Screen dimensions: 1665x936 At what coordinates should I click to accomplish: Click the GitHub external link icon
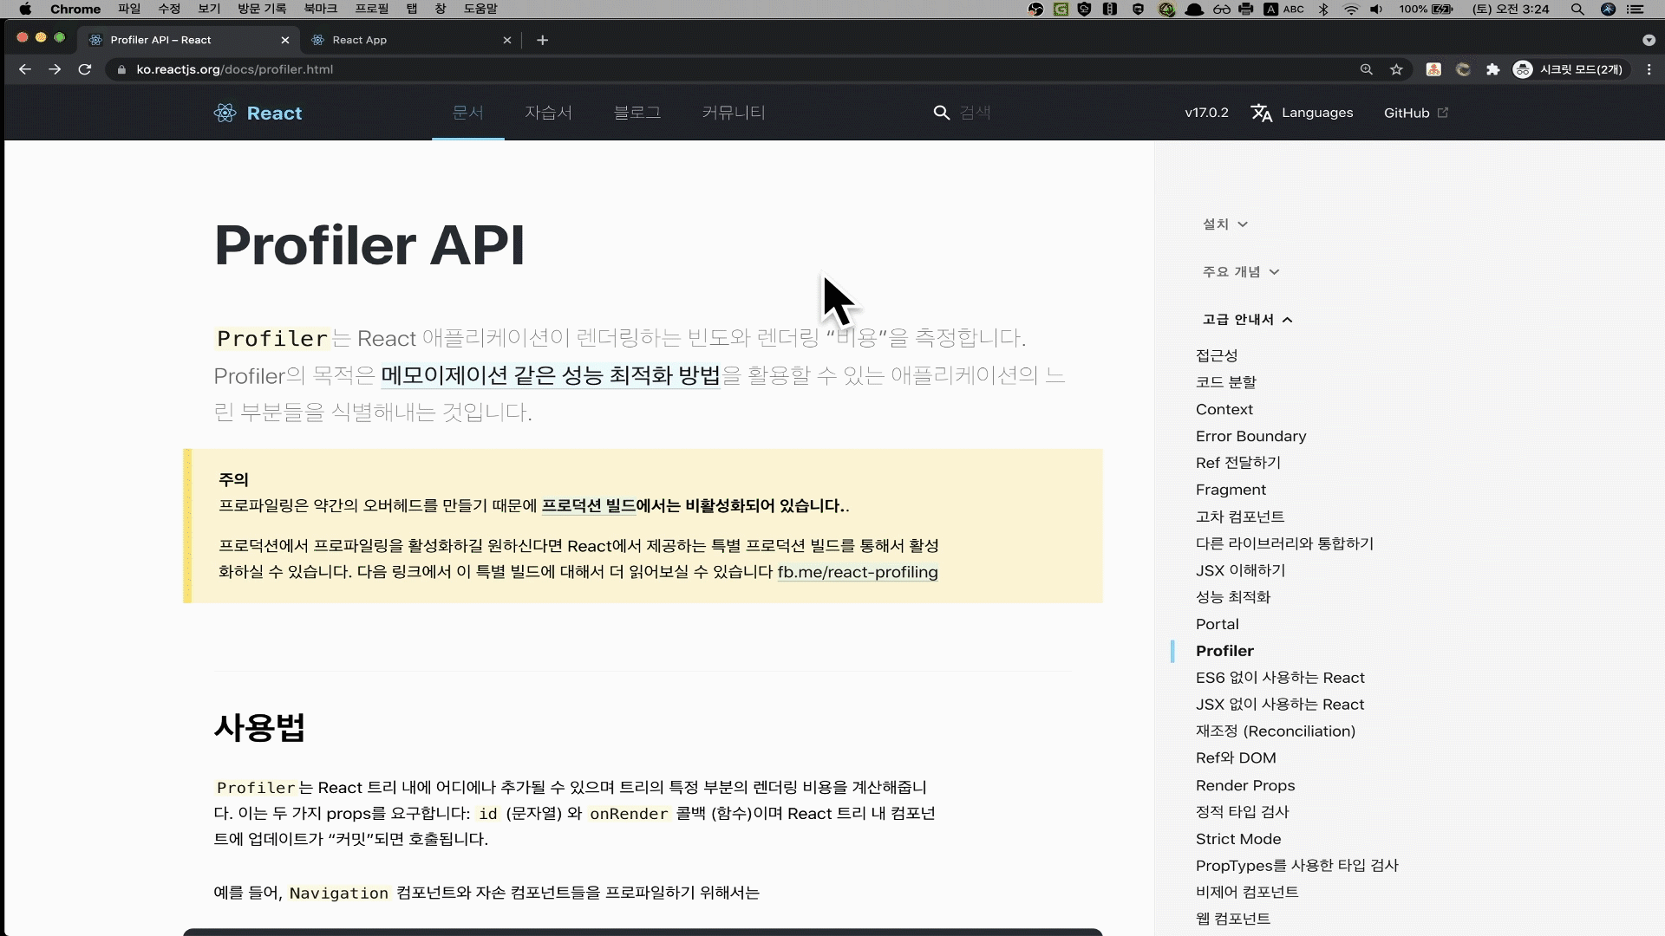tap(1443, 113)
